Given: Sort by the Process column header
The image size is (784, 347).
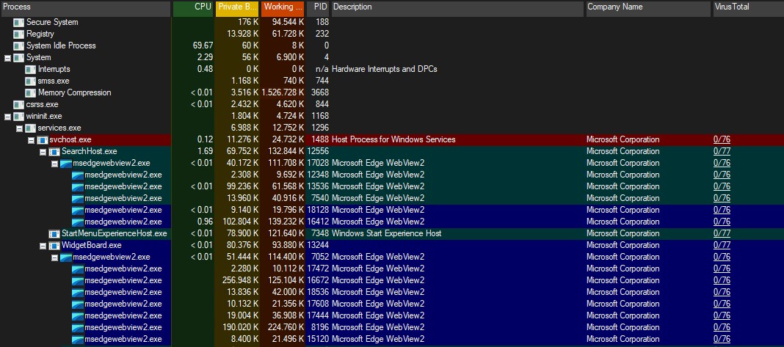Looking at the screenshot, I should tap(85, 7).
